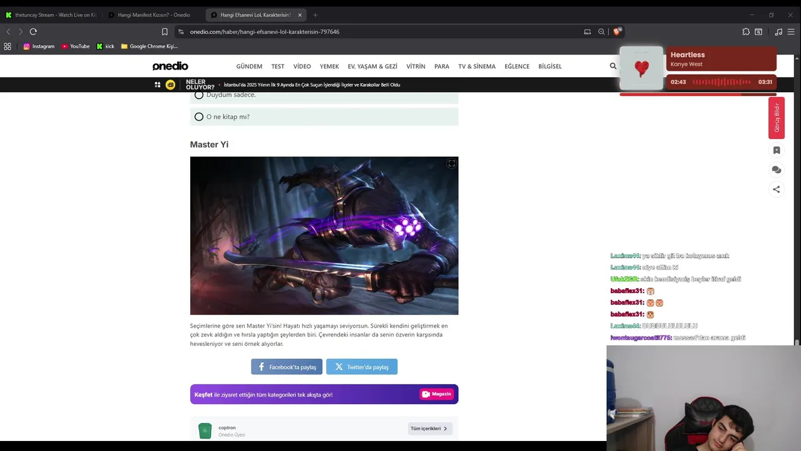The height and width of the screenshot is (451, 801).
Task: Click the Görüş Bildir feedback tab
Action: click(777, 118)
